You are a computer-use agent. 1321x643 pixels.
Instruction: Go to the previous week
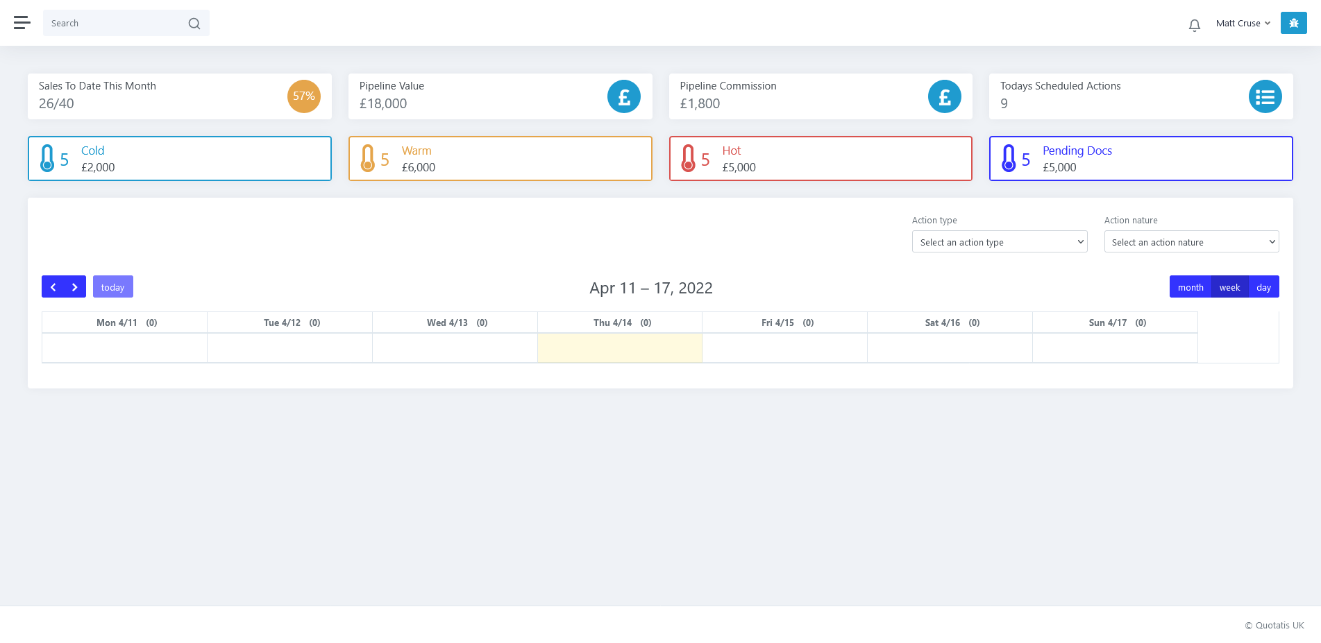pos(53,287)
